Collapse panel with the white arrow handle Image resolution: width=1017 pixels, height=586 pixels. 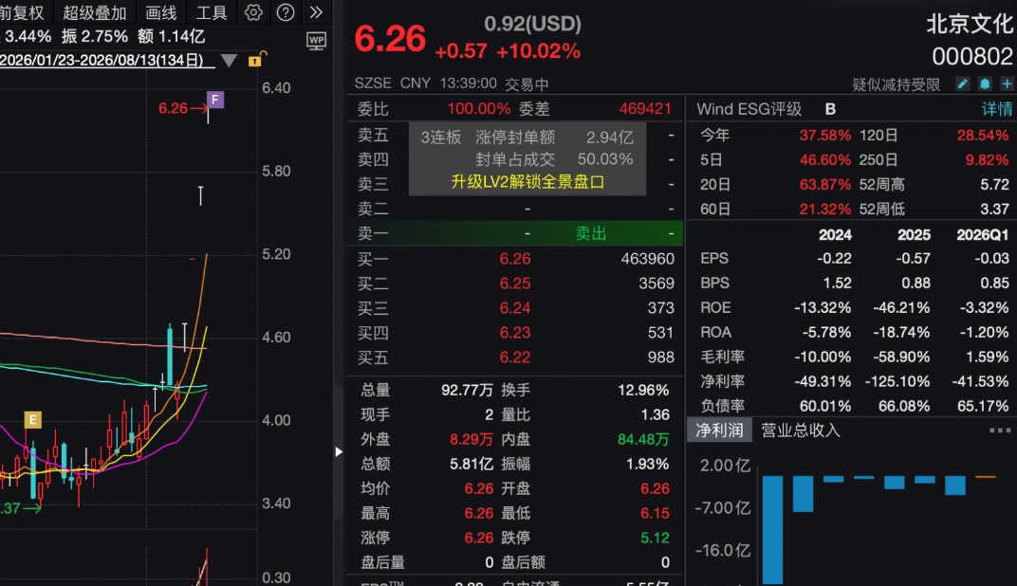click(339, 451)
